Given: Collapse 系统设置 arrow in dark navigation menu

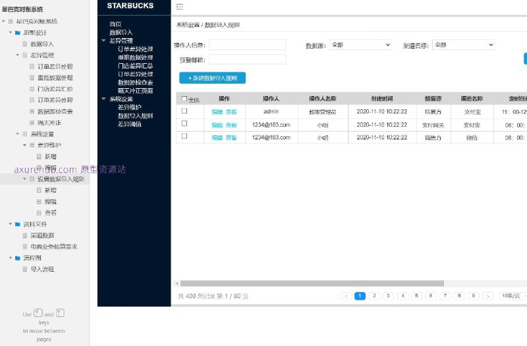Looking at the screenshot, I should click(x=103, y=99).
